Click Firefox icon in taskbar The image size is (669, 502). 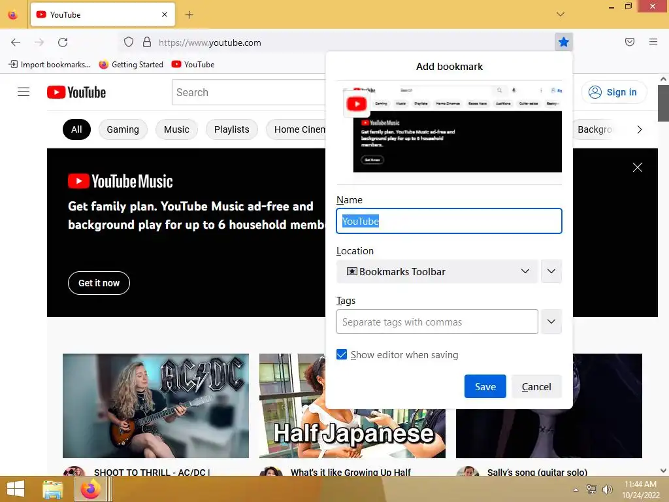(x=91, y=489)
